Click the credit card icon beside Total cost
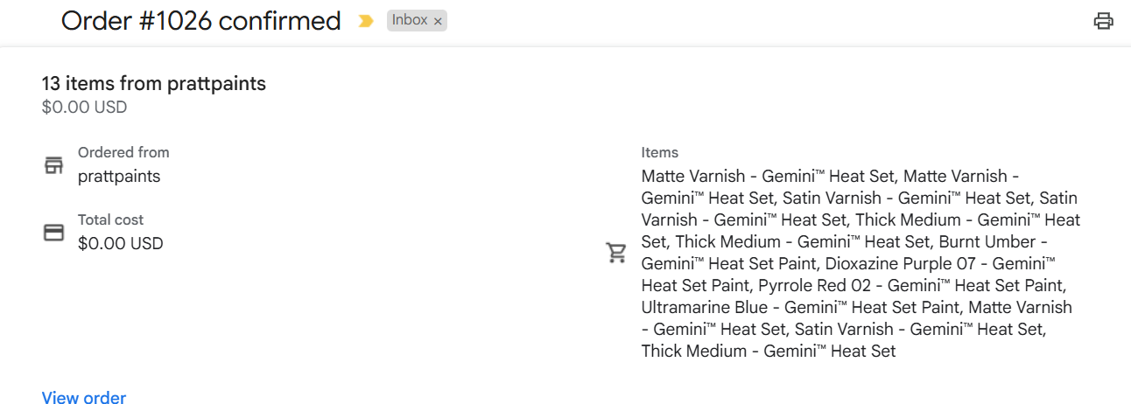Screen dimensions: 1131x404 (54, 233)
